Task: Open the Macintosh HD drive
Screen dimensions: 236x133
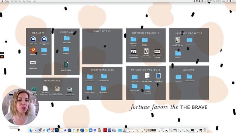Action: 70,90
